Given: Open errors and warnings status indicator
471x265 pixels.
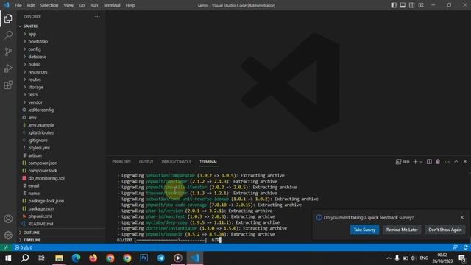Looking at the screenshot, I should click(x=24, y=247).
